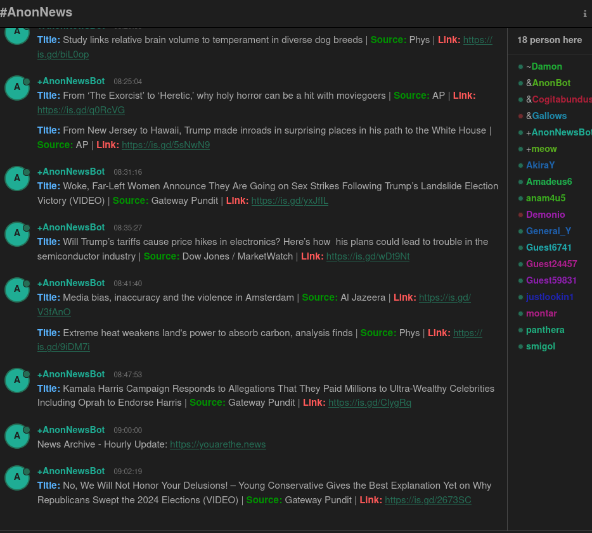
Task: Click the 09:02:19 message timestamp
Action: (128, 472)
